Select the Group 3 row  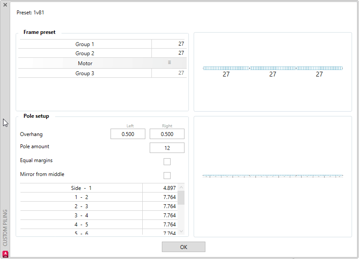[x=102, y=73]
